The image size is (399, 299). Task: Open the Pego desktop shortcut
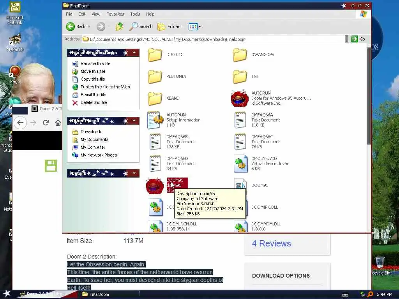15,75
